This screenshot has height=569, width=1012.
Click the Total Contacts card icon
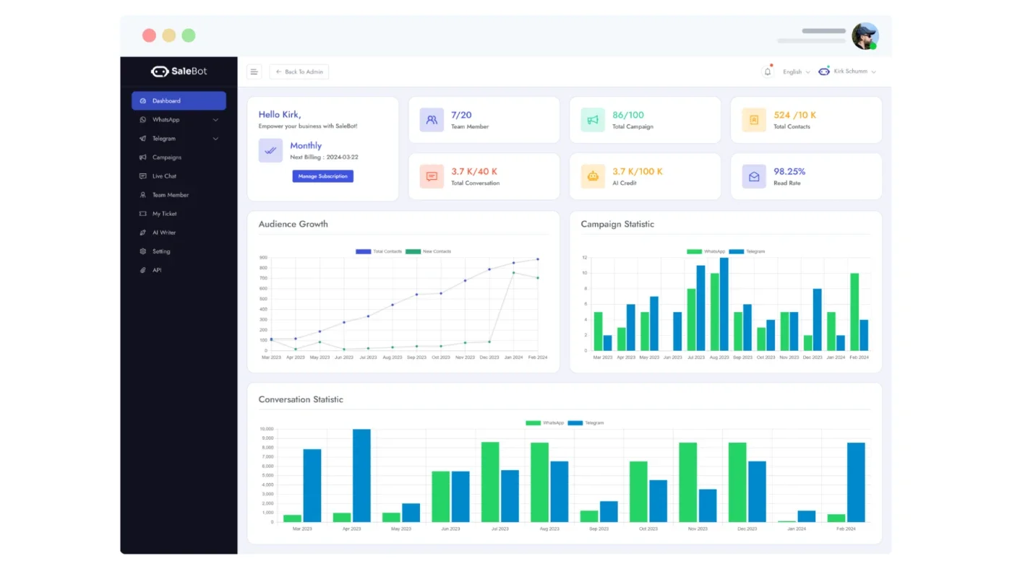point(754,120)
